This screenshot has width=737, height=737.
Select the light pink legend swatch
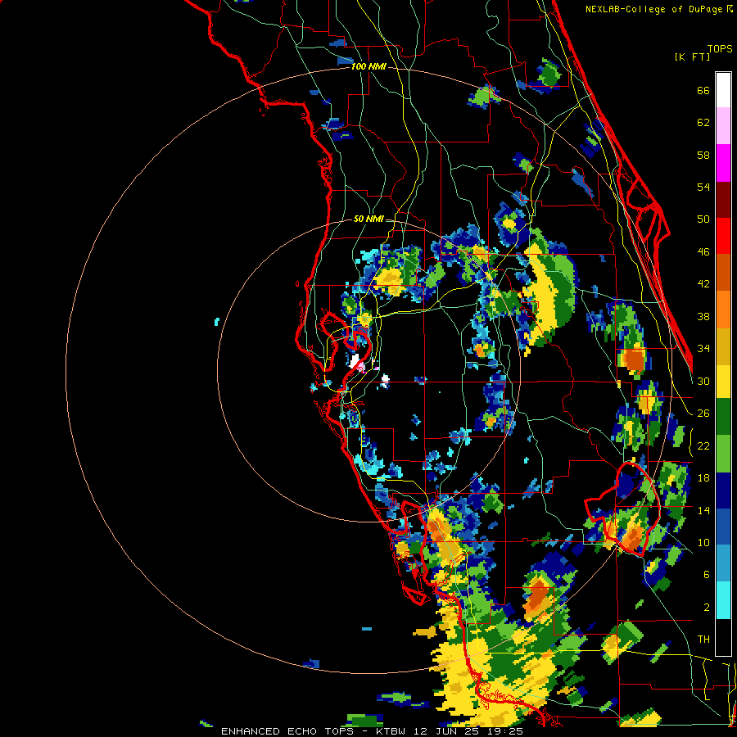click(x=723, y=125)
